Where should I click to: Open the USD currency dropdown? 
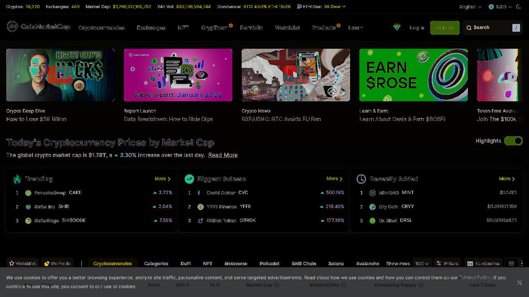500,7
